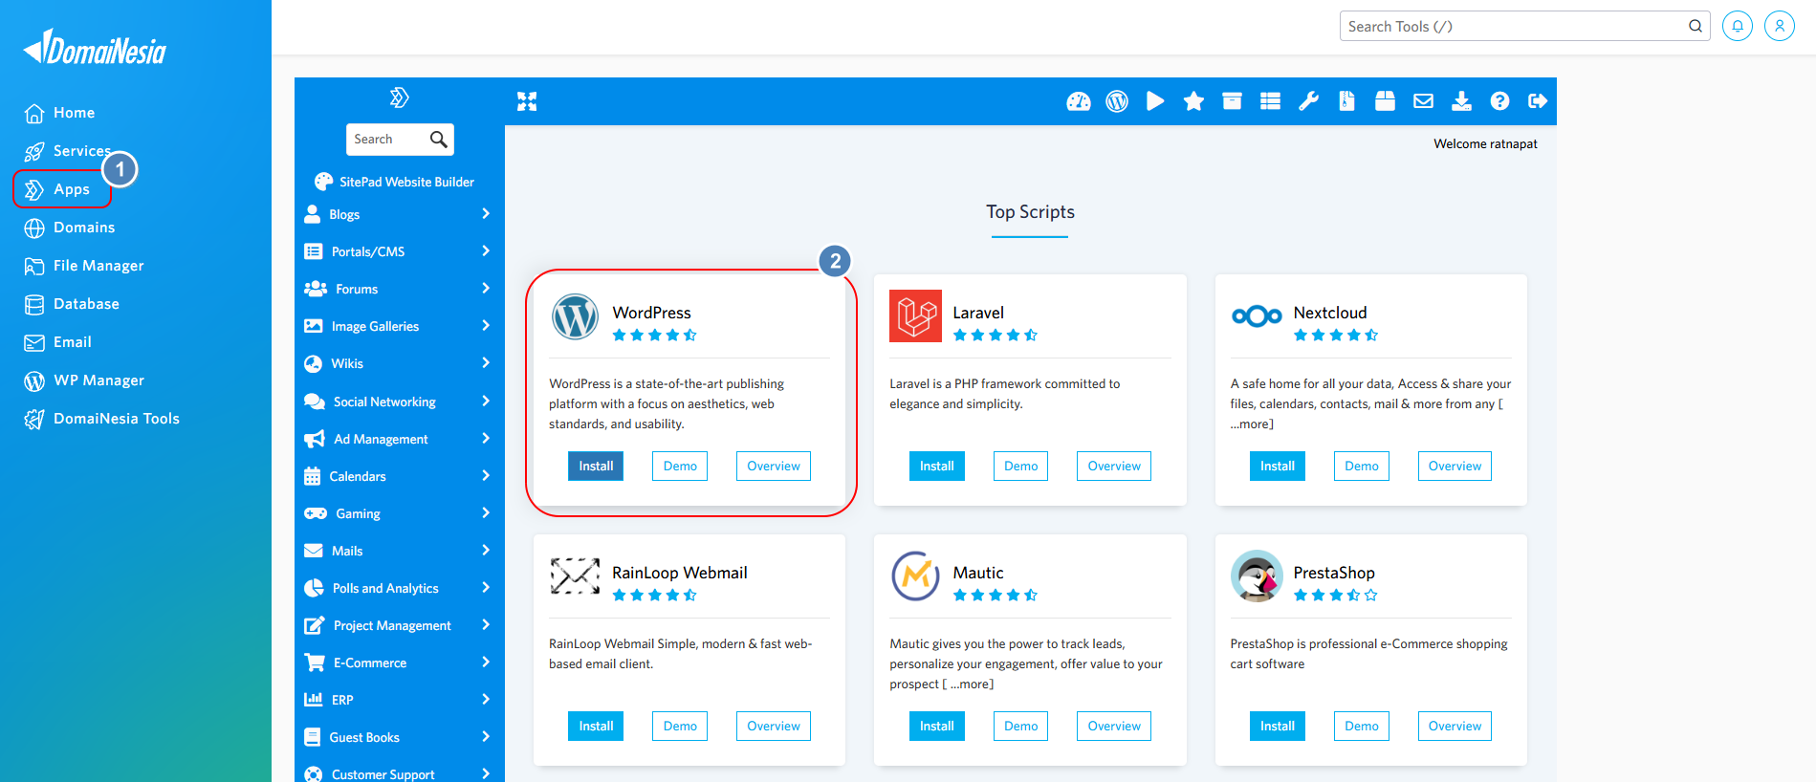
Task: Expand the Portals/CMS category
Action: pyautogui.click(x=400, y=251)
